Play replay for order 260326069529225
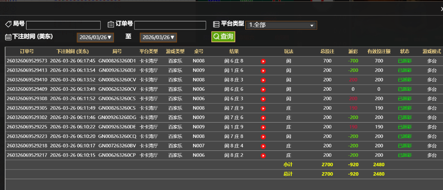 (263, 127)
